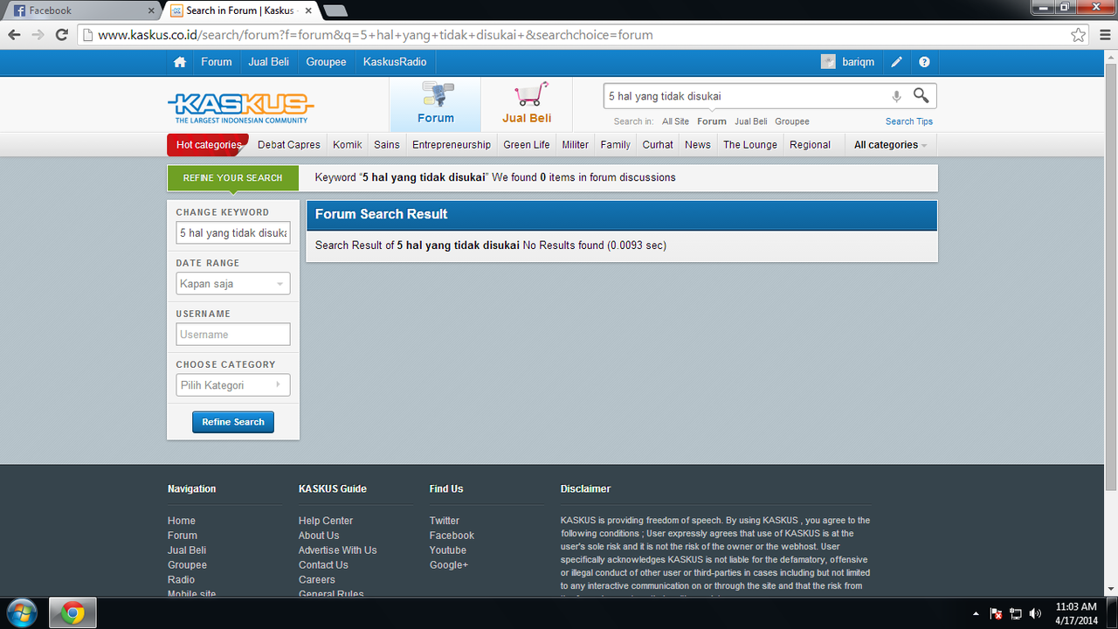
Task: Open Debat Capres category
Action: click(x=289, y=145)
